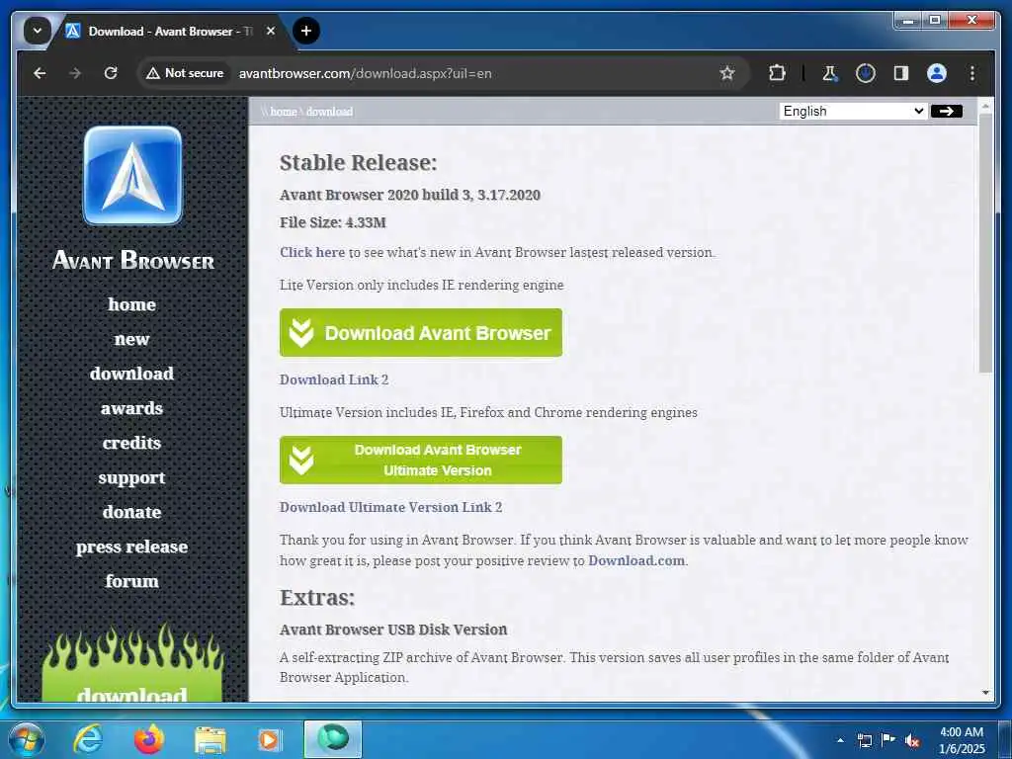Click the active browser taskbar button
The height and width of the screenshot is (759, 1012).
[x=333, y=739]
